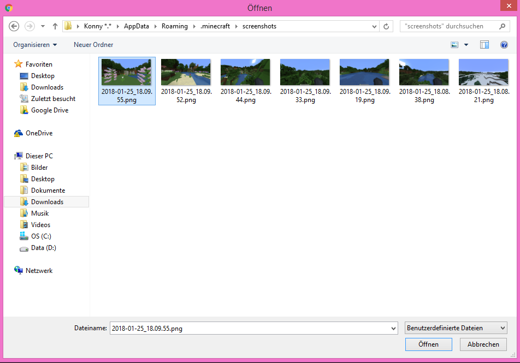Select thumbnail 2018-01-25_18.09.19.png
Viewport: 520px width, 363px height.
[365, 81]
